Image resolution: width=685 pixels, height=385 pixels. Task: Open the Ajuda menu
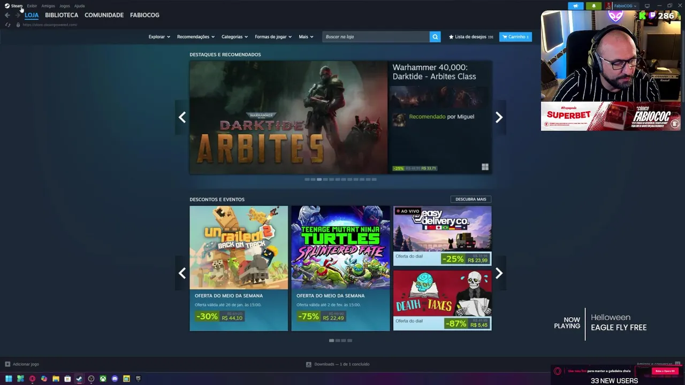[79, 6]
